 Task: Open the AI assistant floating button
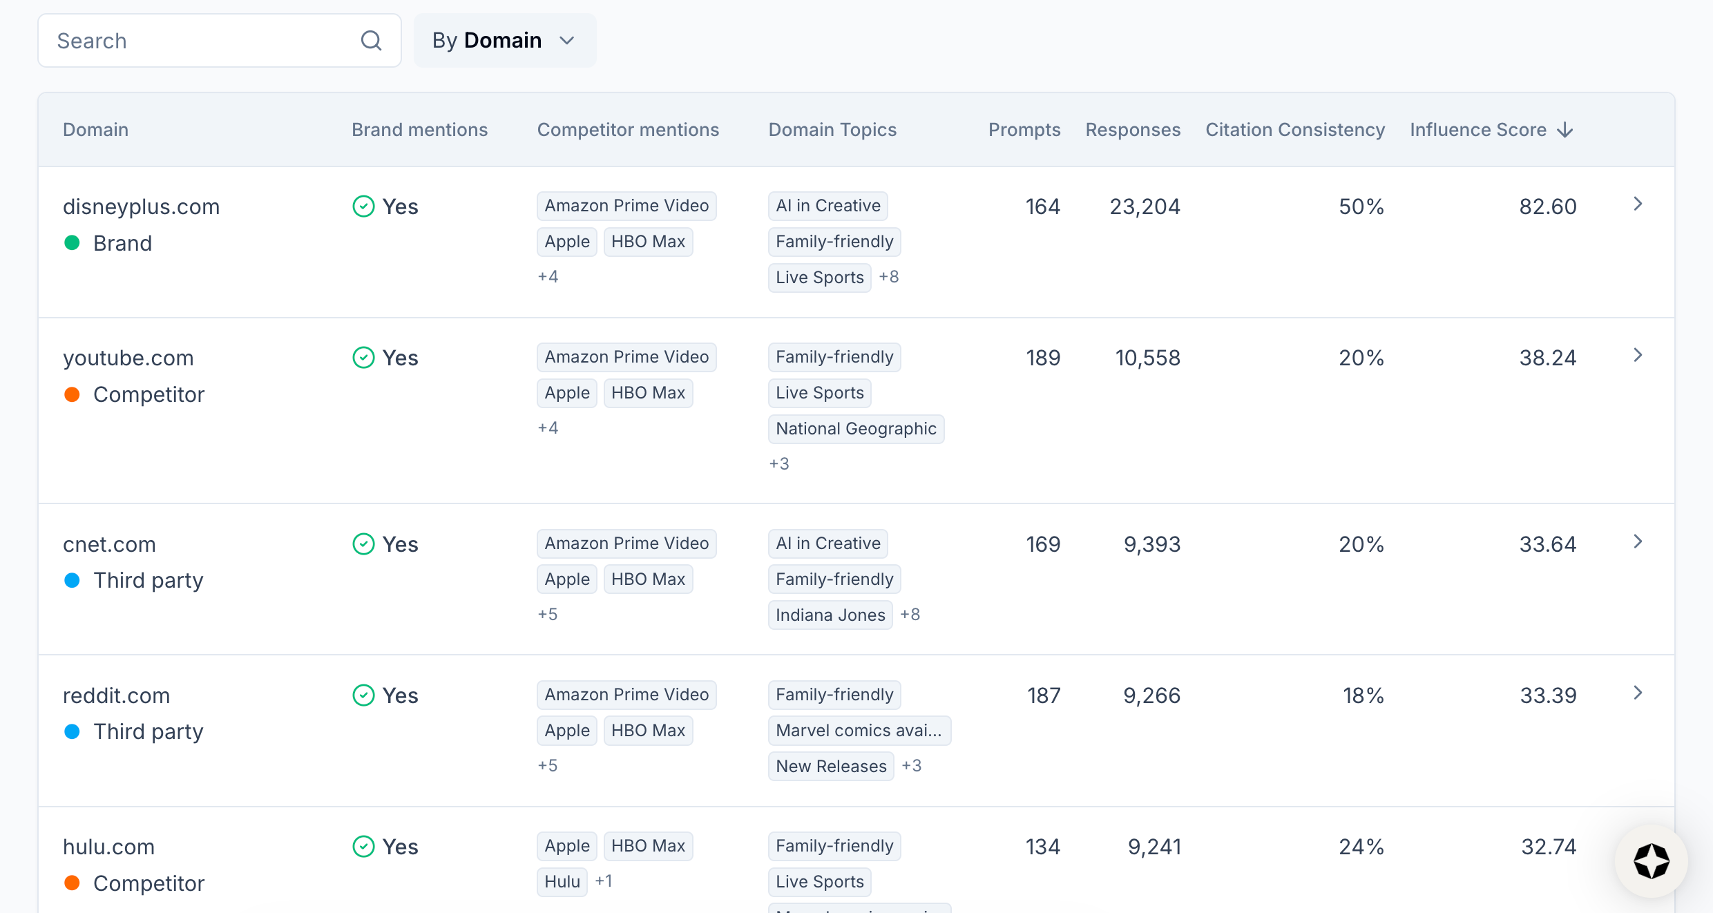click(x=1651, y=861)
